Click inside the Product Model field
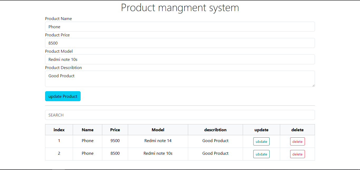Image resolution: width=360 pixels, height=170 pixels. (x=180, y=59)
